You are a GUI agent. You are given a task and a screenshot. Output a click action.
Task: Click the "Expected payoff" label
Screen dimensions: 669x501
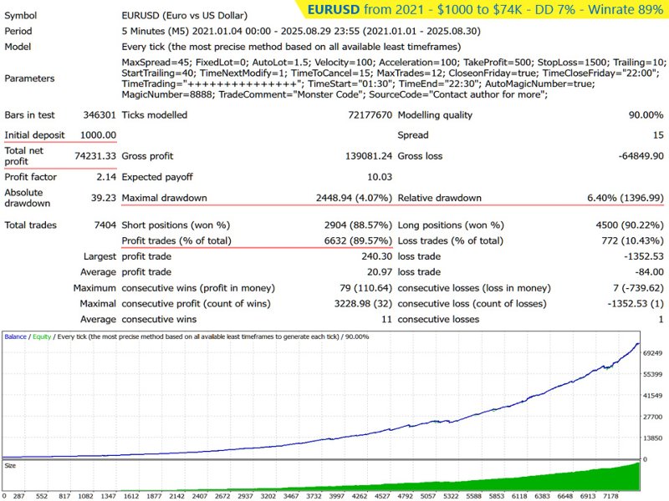click(157, 177)
